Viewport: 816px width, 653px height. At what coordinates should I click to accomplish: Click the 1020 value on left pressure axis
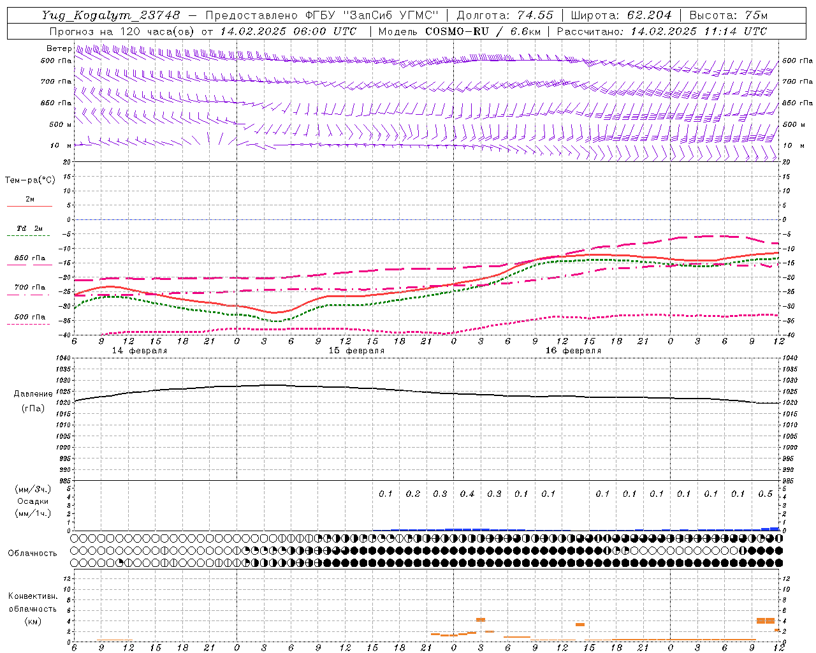click(x=64, y=403)
